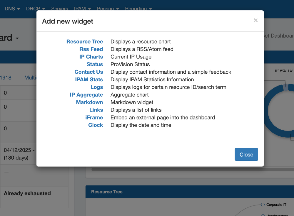Click the horizontal scrollbar below the dialog
The height and width of the screenshot is (216, 294).
pyautogui.click(x=176, y=169)
